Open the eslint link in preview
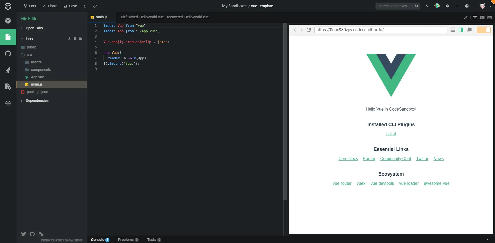The width and height of the screenshot is (495, 243). [x=391, y=134]
